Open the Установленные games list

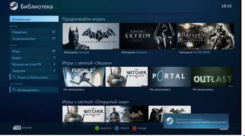pyautogui.click(x=34, y=38)
